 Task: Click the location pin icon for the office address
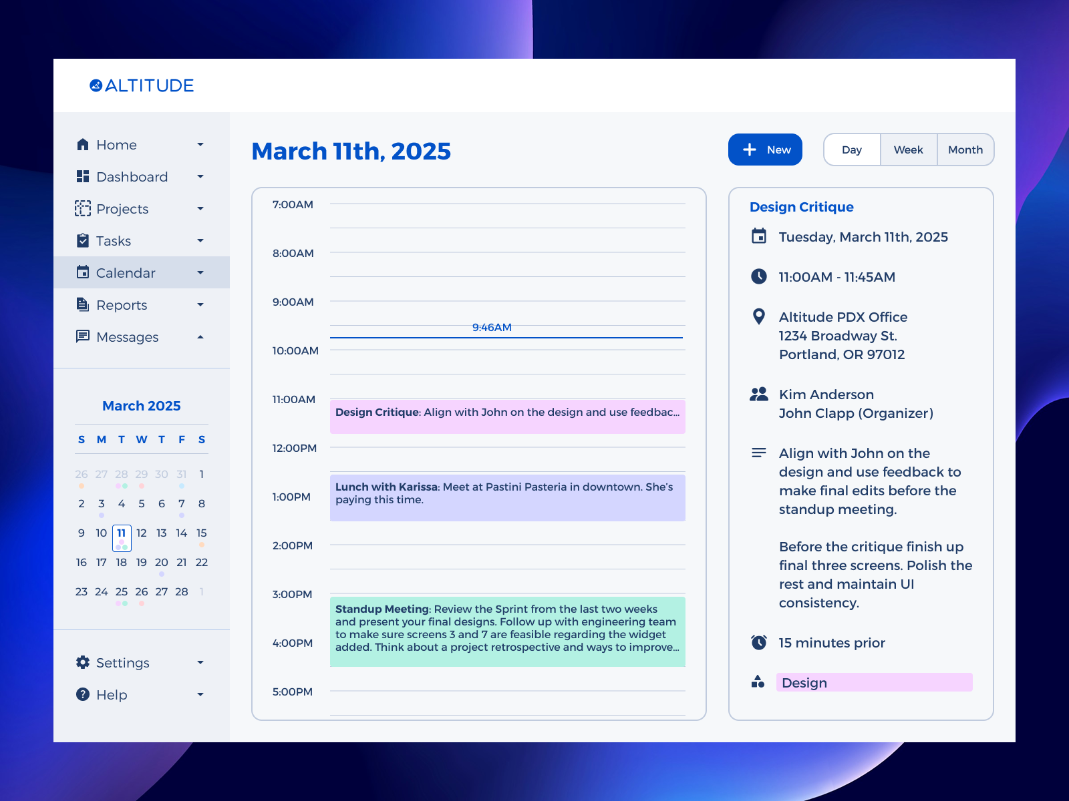click(759, 316)
